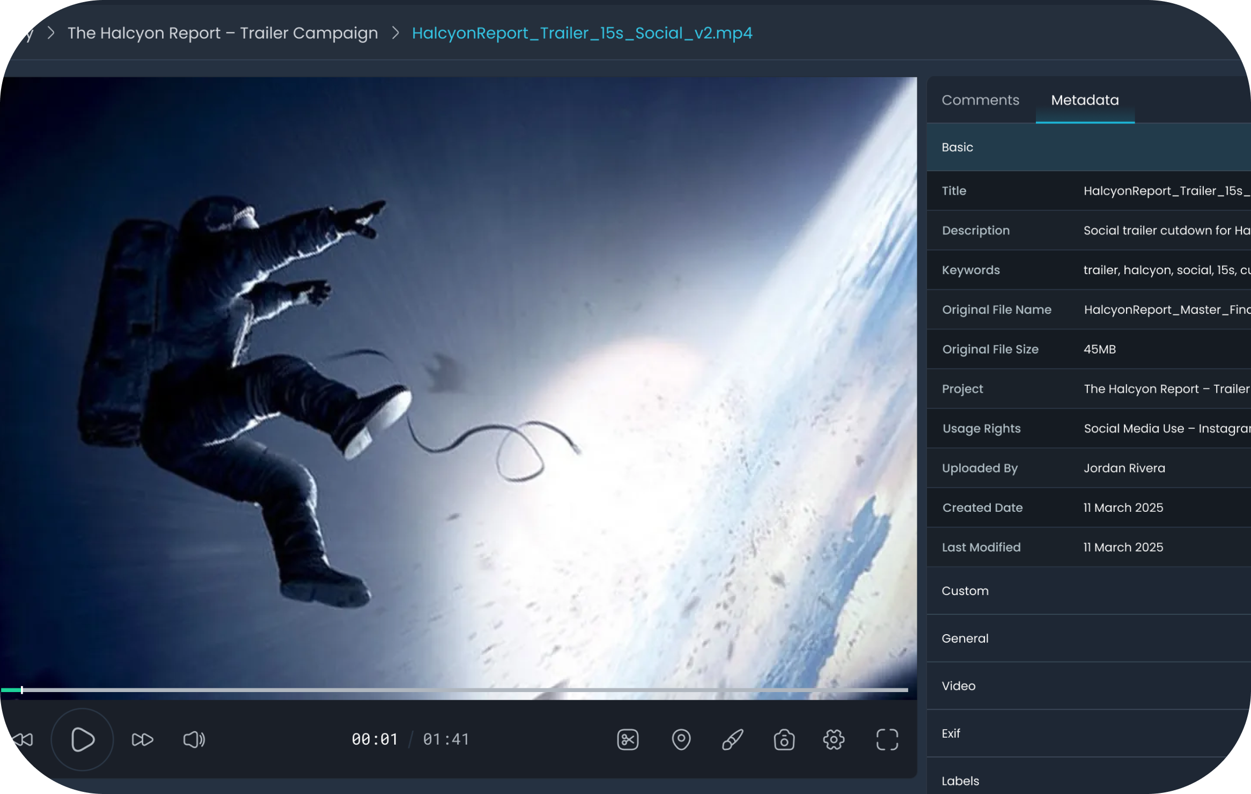Enter fullscreen mode
1251x794 pixels.
tap(887, 740)
